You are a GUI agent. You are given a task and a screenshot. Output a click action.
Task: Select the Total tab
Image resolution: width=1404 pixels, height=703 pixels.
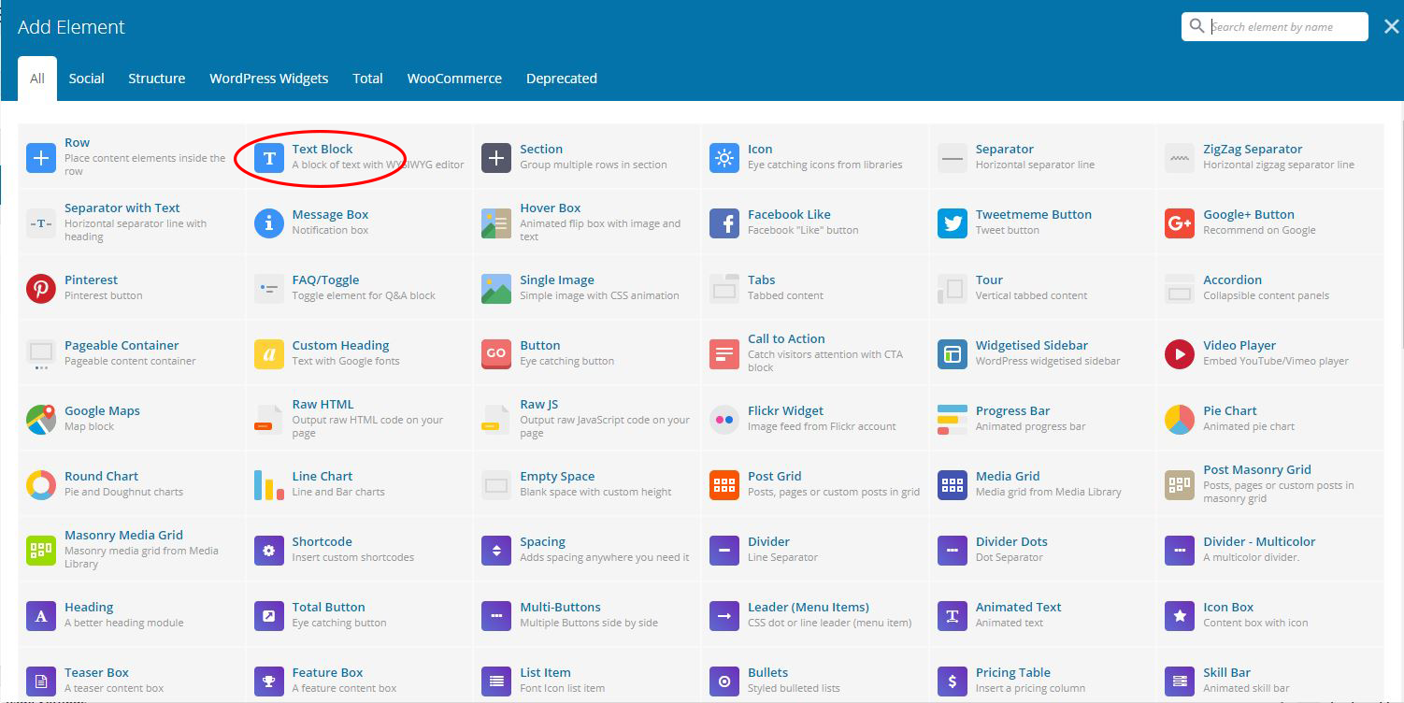pos(367,79)
